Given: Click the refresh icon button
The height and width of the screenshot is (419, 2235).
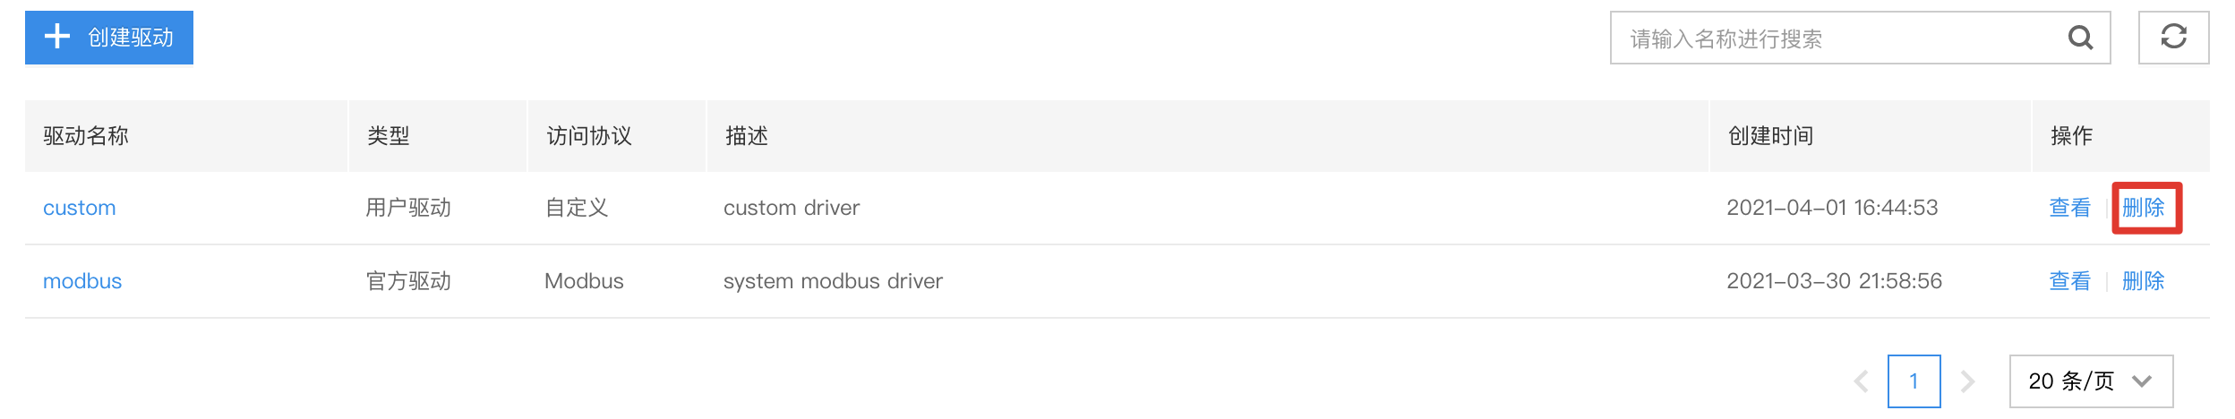Looking at the screenshot, I should pos(2173,38).
